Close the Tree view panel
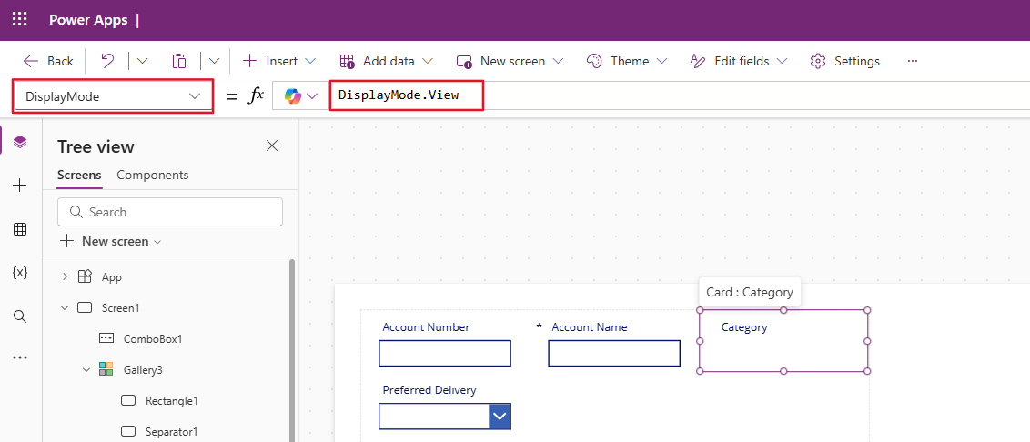The width and height of the screenshot is (1030, 442). tap(272, 146)
